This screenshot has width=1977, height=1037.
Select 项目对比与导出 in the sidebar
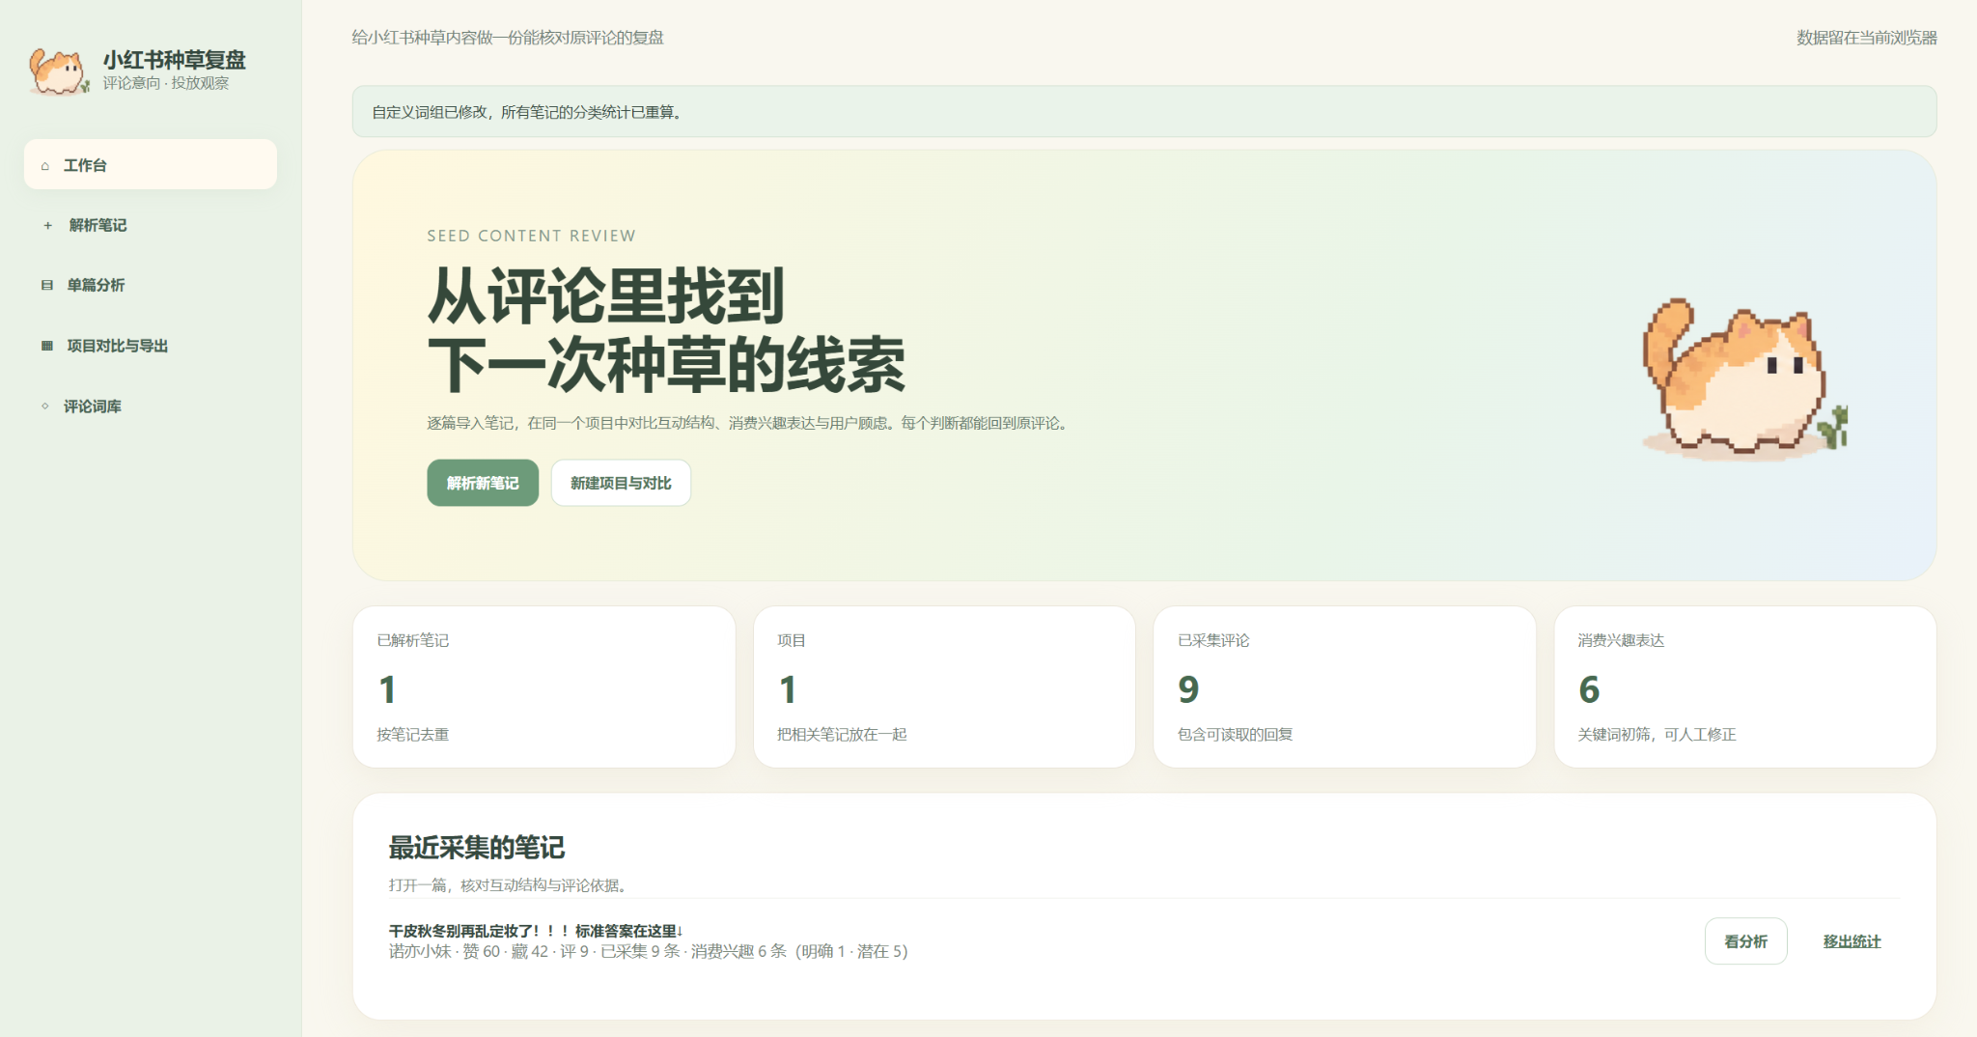tap(151, 346)
